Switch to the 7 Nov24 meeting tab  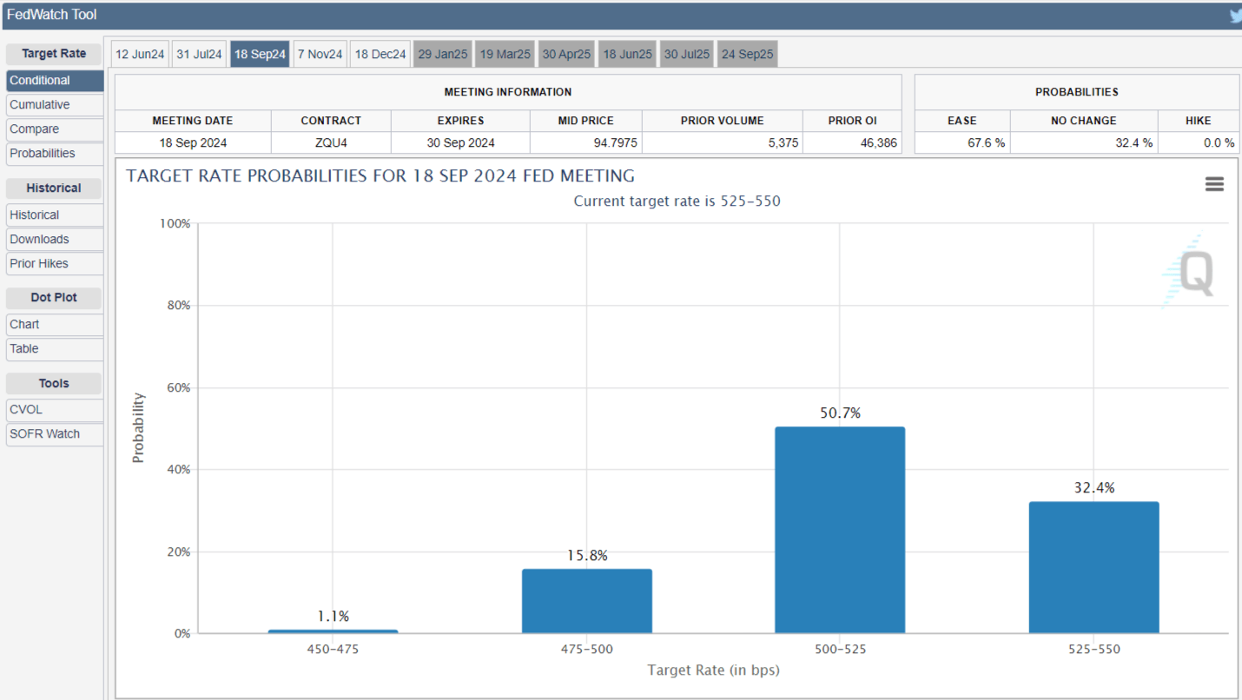(320, 54)
